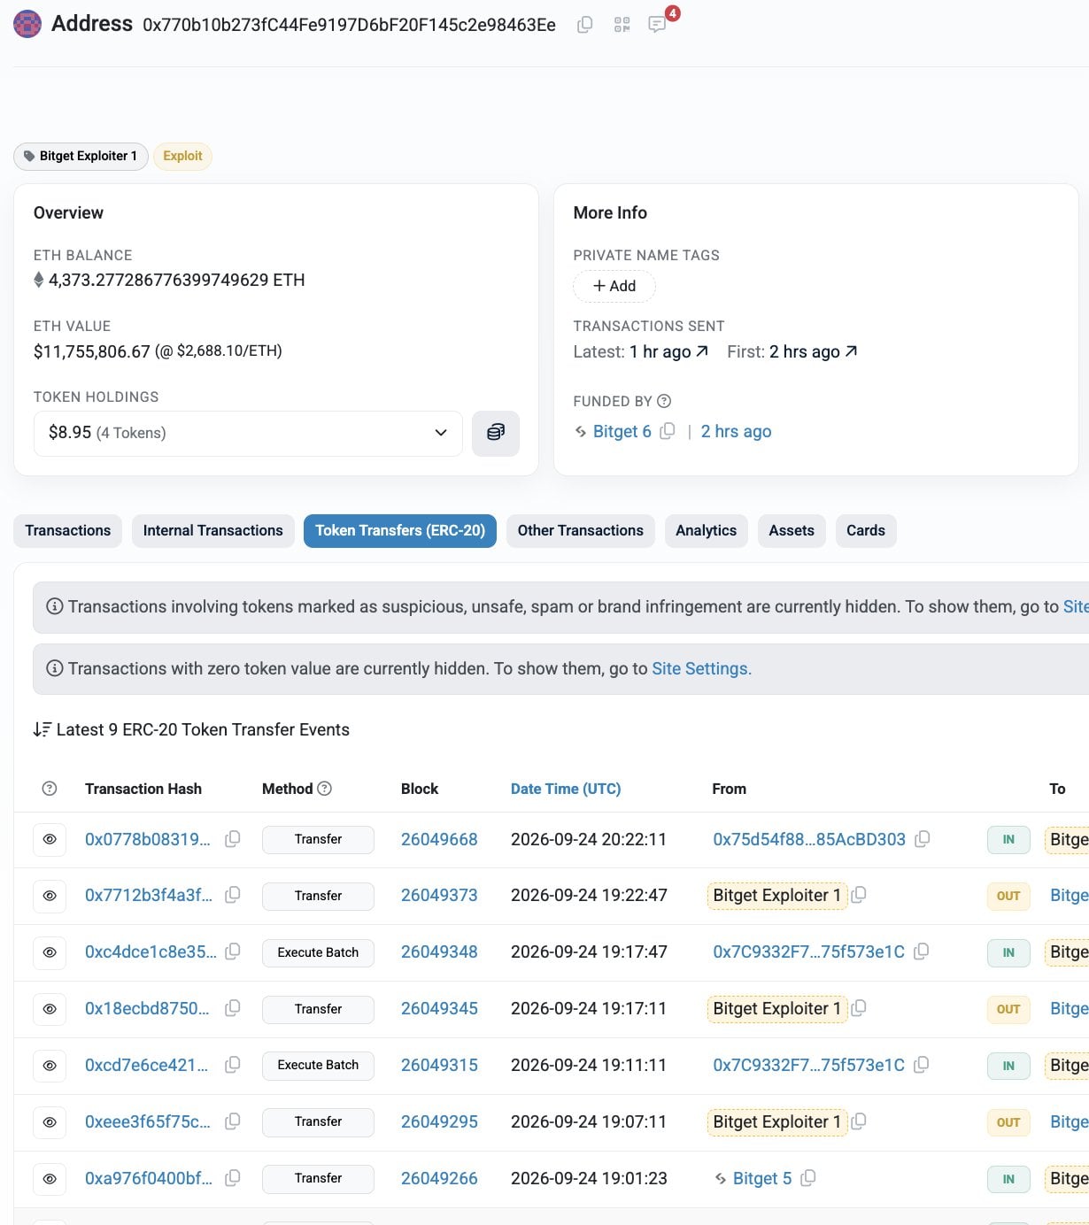Open the token holdings wallet view icon
Viewport: 1089px width, 1225px height.
pyautogui.click(x=496, y=433)
